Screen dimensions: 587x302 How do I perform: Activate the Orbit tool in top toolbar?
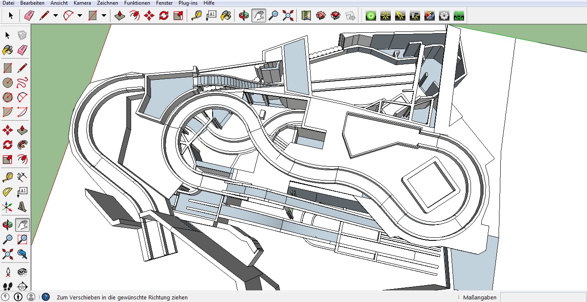[244, 16]
